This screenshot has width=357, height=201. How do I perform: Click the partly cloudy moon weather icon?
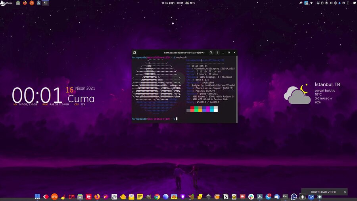coord(297,94)
